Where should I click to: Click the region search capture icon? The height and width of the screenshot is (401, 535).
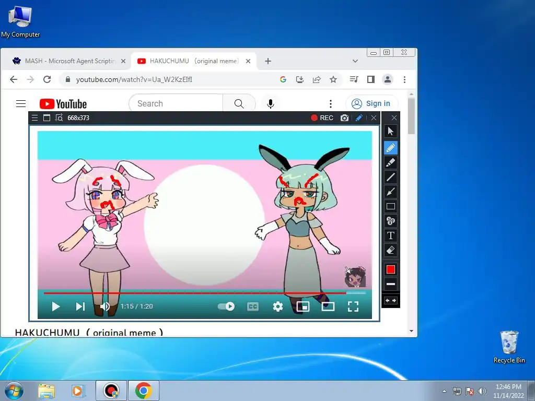59,118
